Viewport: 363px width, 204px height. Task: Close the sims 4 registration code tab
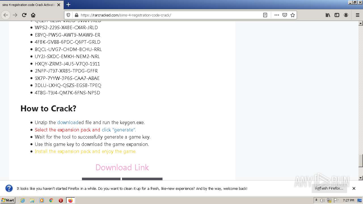pos(59,5)
